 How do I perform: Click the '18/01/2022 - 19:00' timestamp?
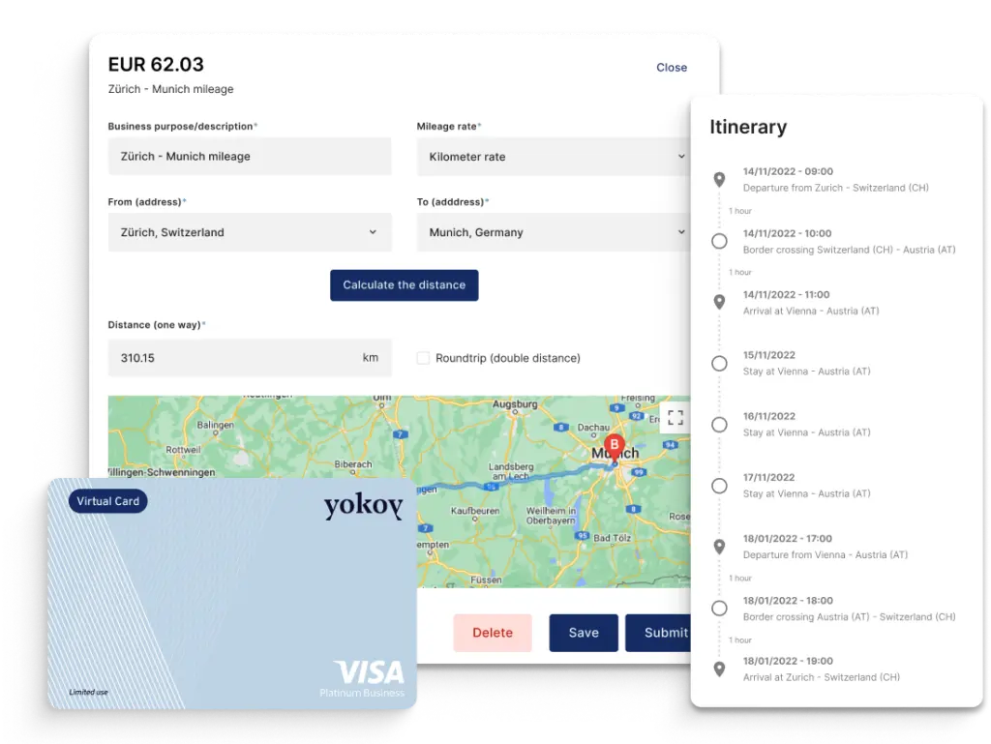tap(788, 661)
